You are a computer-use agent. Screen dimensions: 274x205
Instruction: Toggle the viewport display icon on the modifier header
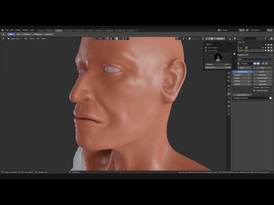257,63
